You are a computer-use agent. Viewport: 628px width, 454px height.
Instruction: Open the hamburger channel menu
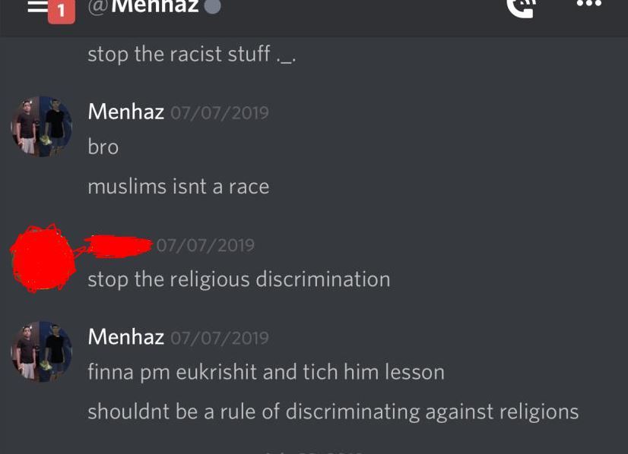coord(38,6)
